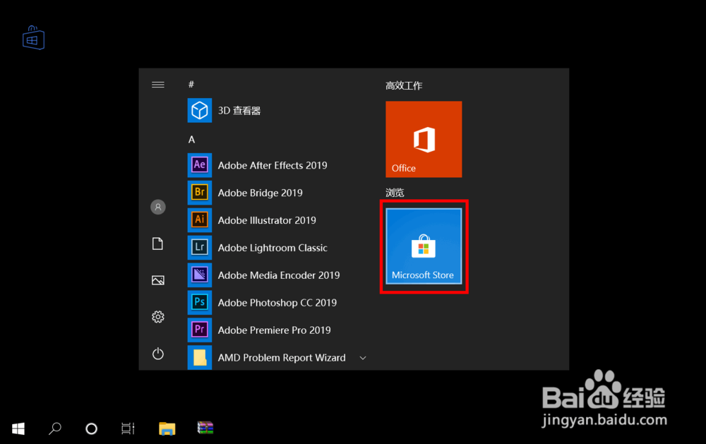706x444 pixels.
Task: Open File Explorer on taskbar
Action: coord(167,428)
